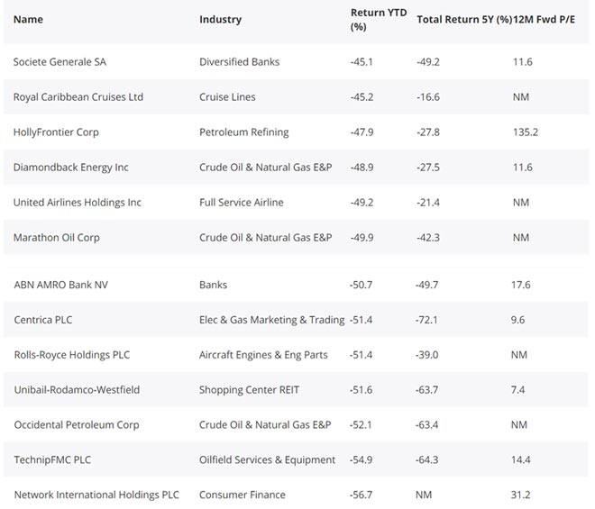The width and height of the screenshot is (595, 509).
Task: Click HollyFrontier Corp company name
Action: click(56, 132)
